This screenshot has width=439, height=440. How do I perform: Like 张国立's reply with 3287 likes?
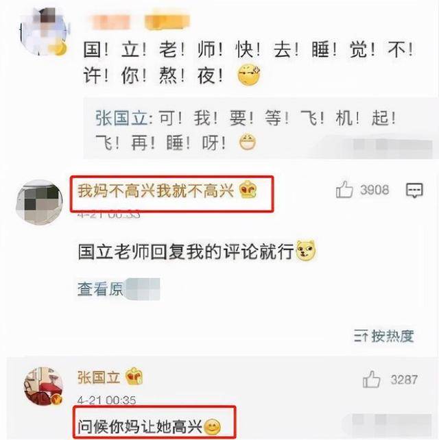pyautogui.click(x=371, y=379)
